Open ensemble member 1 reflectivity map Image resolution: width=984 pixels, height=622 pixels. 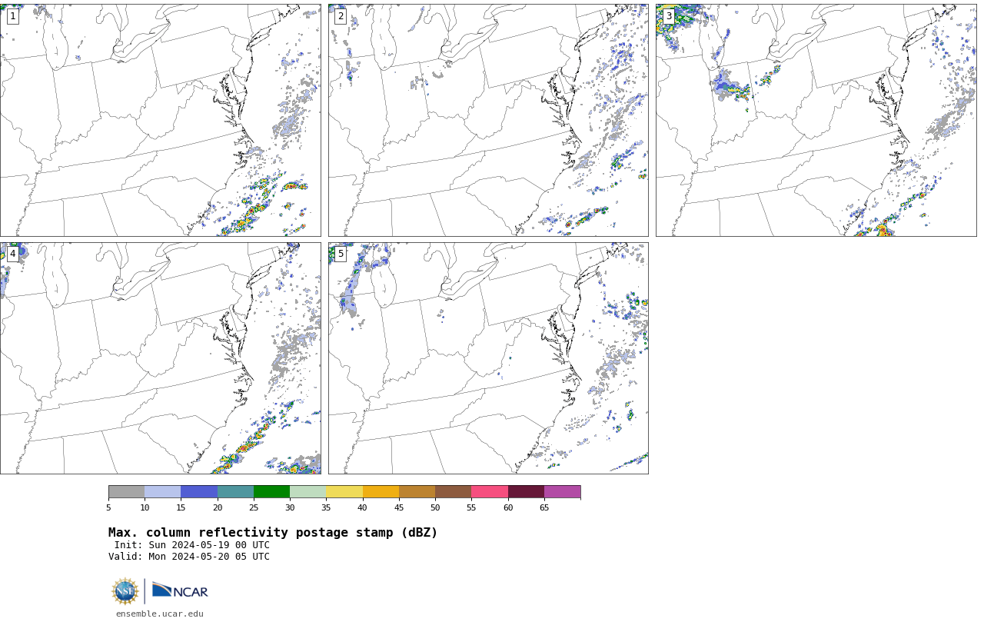[160, 120]
